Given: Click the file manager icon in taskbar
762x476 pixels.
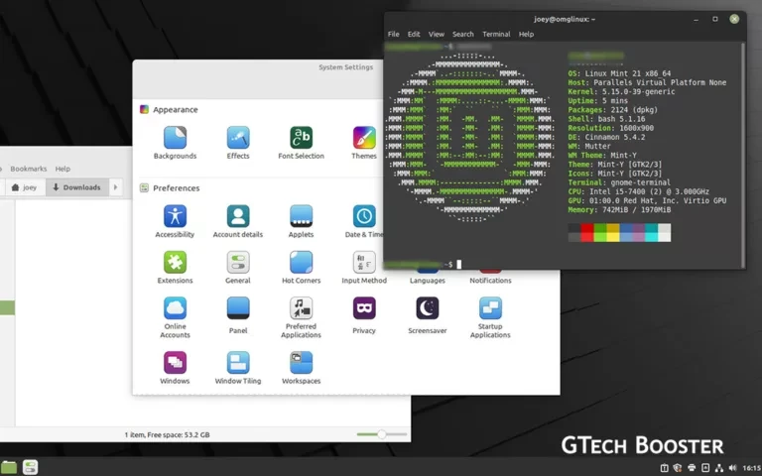Looking at the screenshot, I should [x=9, y=467].
